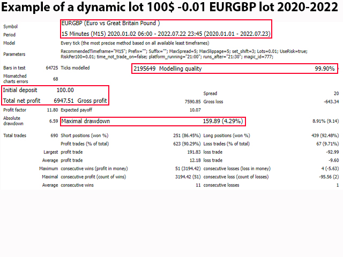The width and height of the screenshot is (343, 257).
Task: Click the ticks value '2195649'
Action: [145, 69]
